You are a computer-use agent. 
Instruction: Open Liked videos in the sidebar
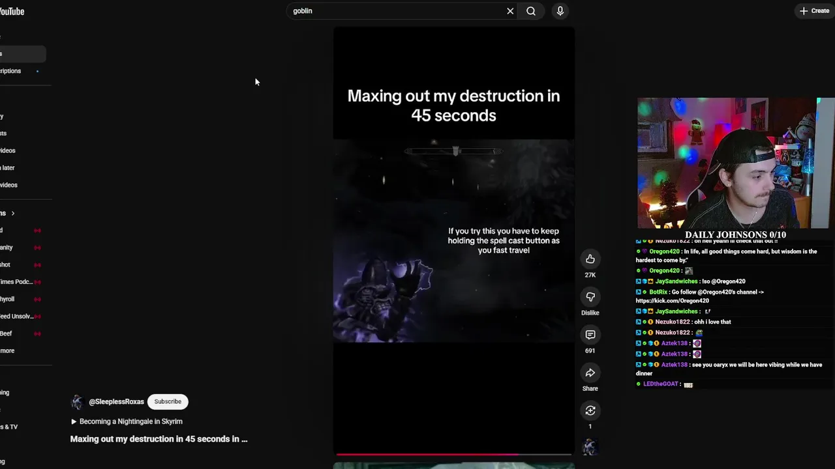click(x=9, y=185)
